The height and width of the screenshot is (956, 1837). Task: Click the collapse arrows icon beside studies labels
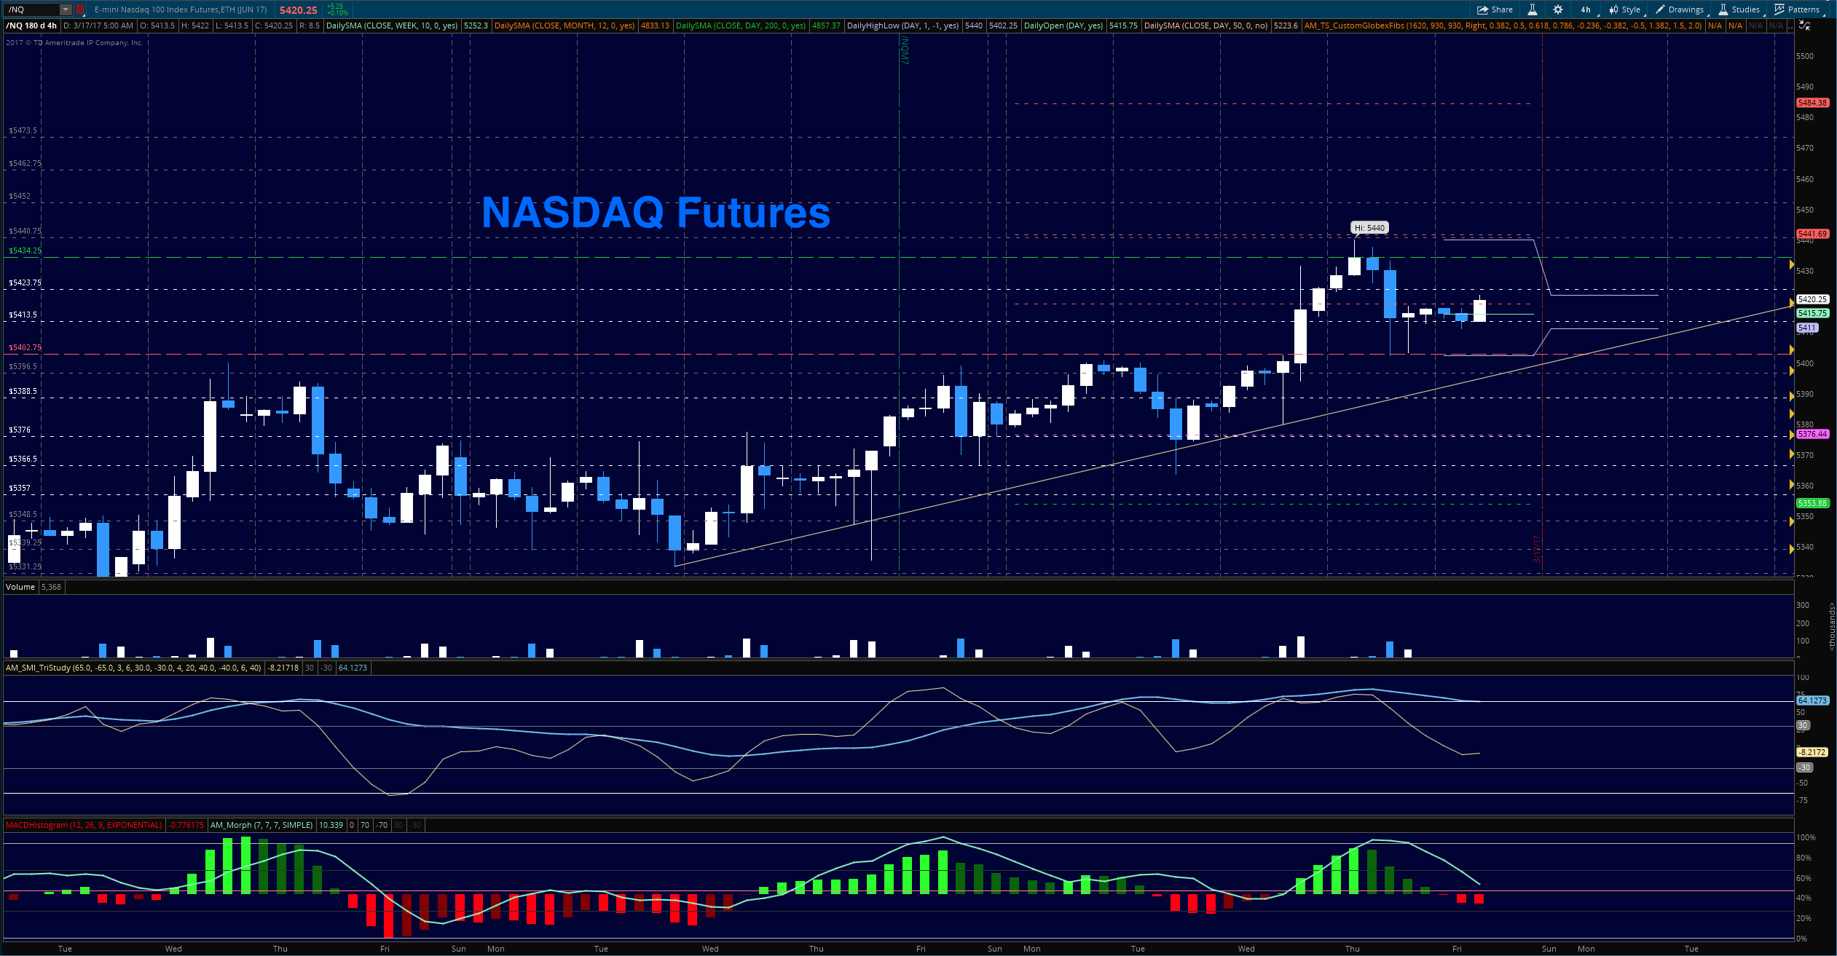point(1804,25)
